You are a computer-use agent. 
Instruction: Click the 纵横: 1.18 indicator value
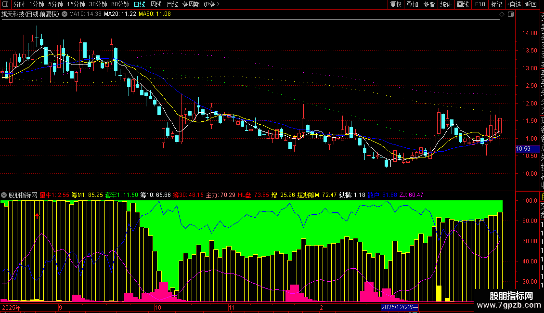pos(352,195)
